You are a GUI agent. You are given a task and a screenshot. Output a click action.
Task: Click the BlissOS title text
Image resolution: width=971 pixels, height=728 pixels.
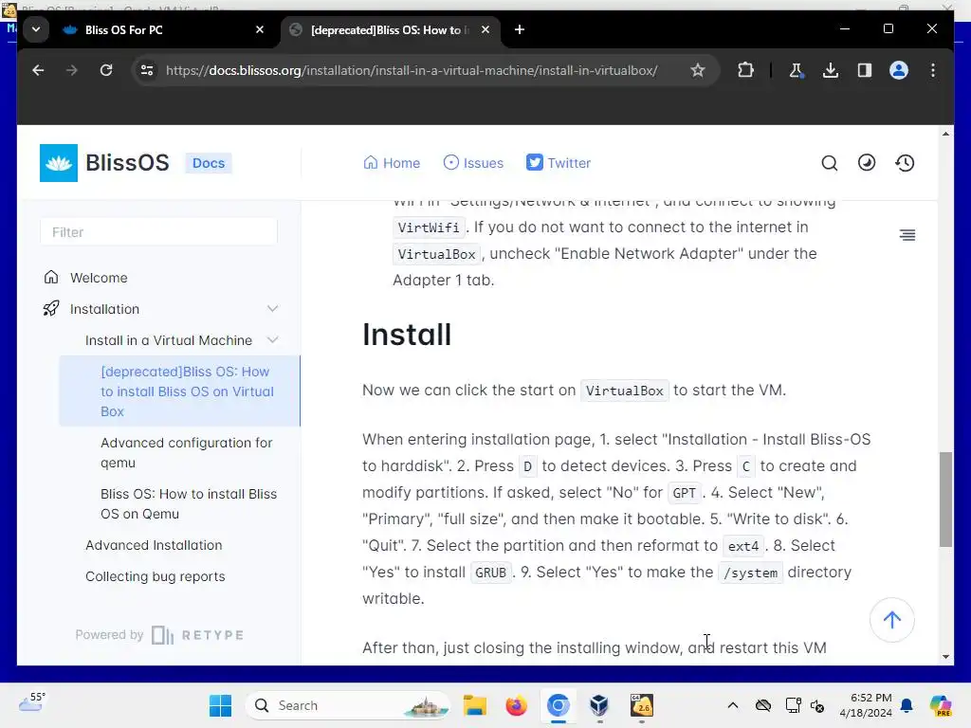[127, 163]
